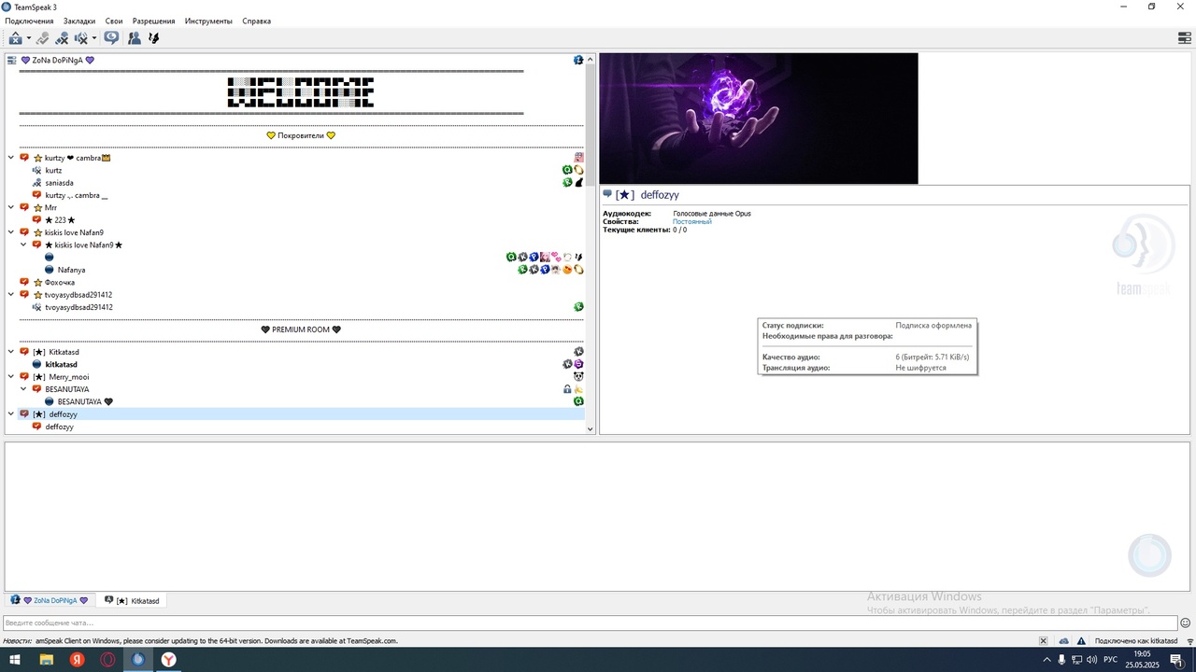1196x672 pixels.
Task: Collapse the BESANUTAYA subchannel
Action: coord(23,389)
